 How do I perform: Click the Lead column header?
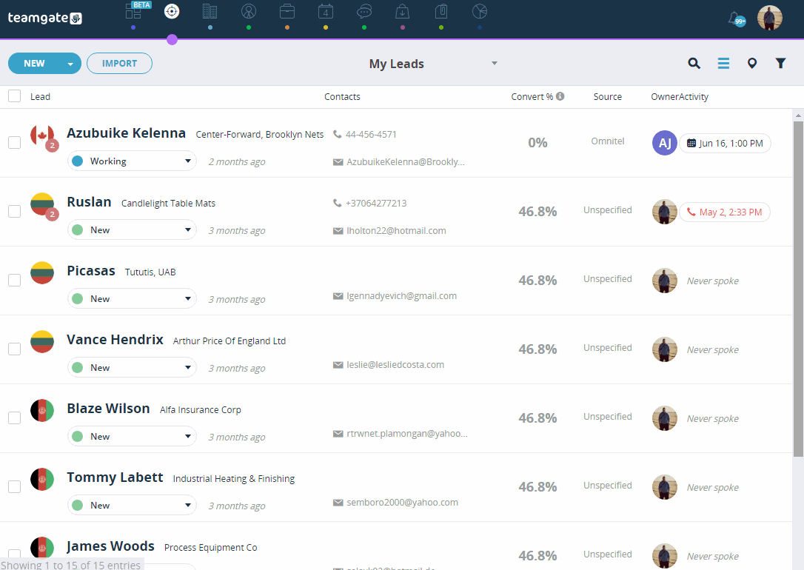pos(40,96)
